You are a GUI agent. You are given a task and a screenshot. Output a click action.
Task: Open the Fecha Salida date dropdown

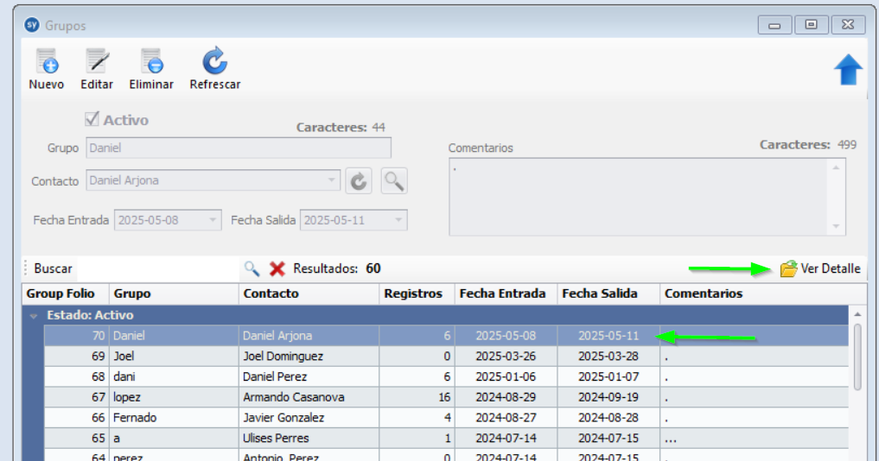coord(398,220)
